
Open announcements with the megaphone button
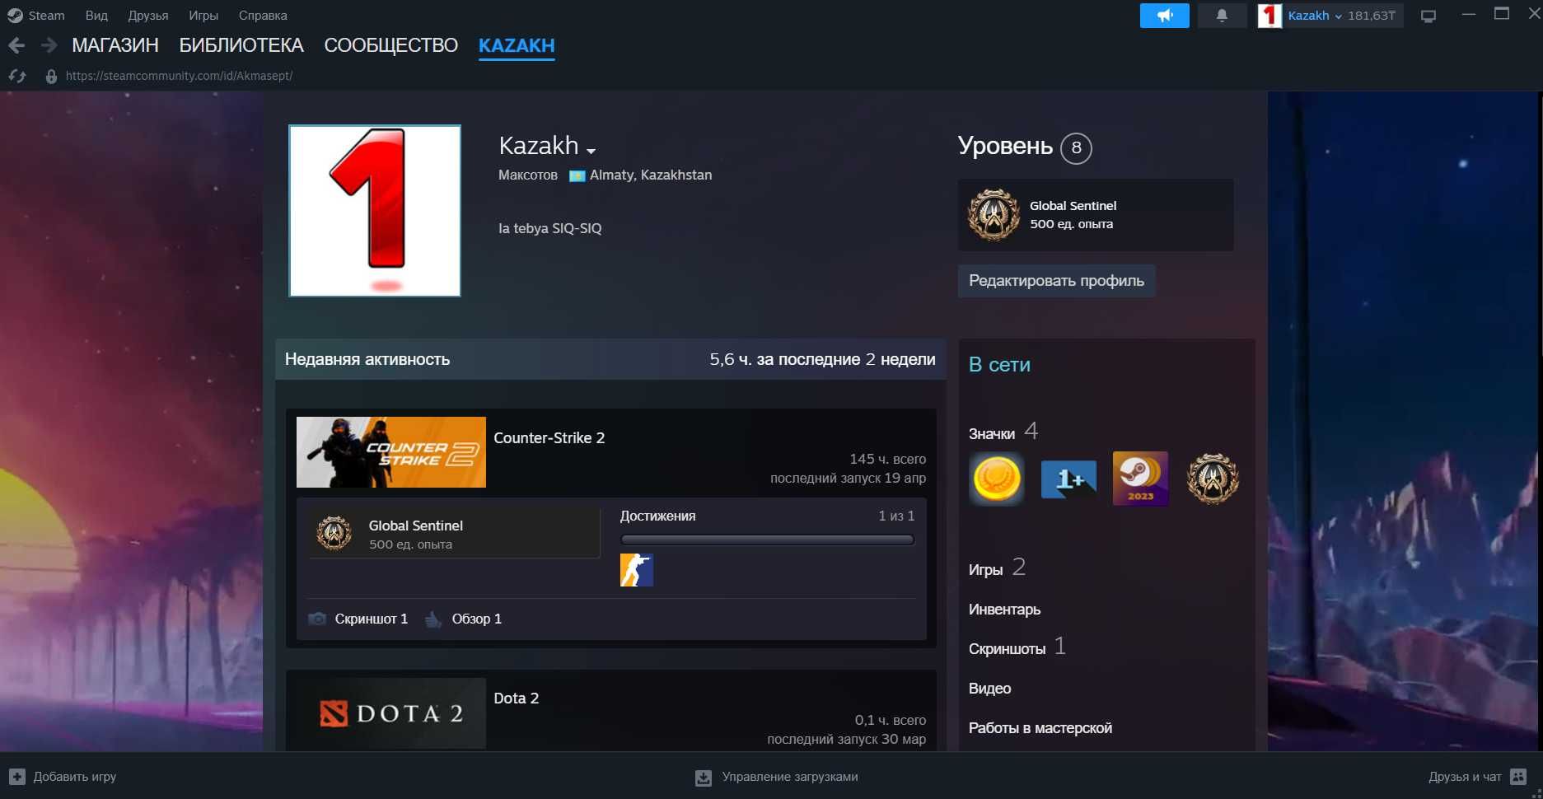pos(1164,16)
